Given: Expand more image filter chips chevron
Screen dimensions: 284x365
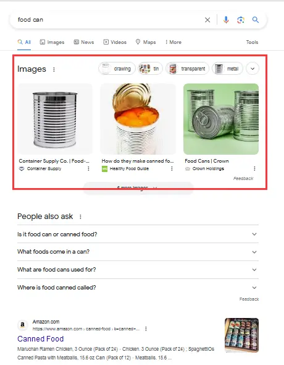Looking at the screenshot, I should point(253,69).
